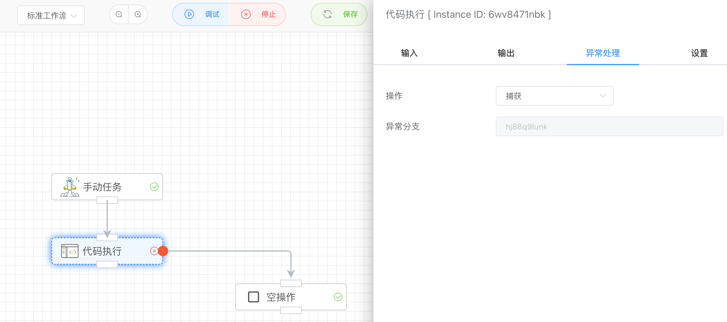Click the zoom out magnifier icon
727x322 pixels.
(x=119, y=14)
